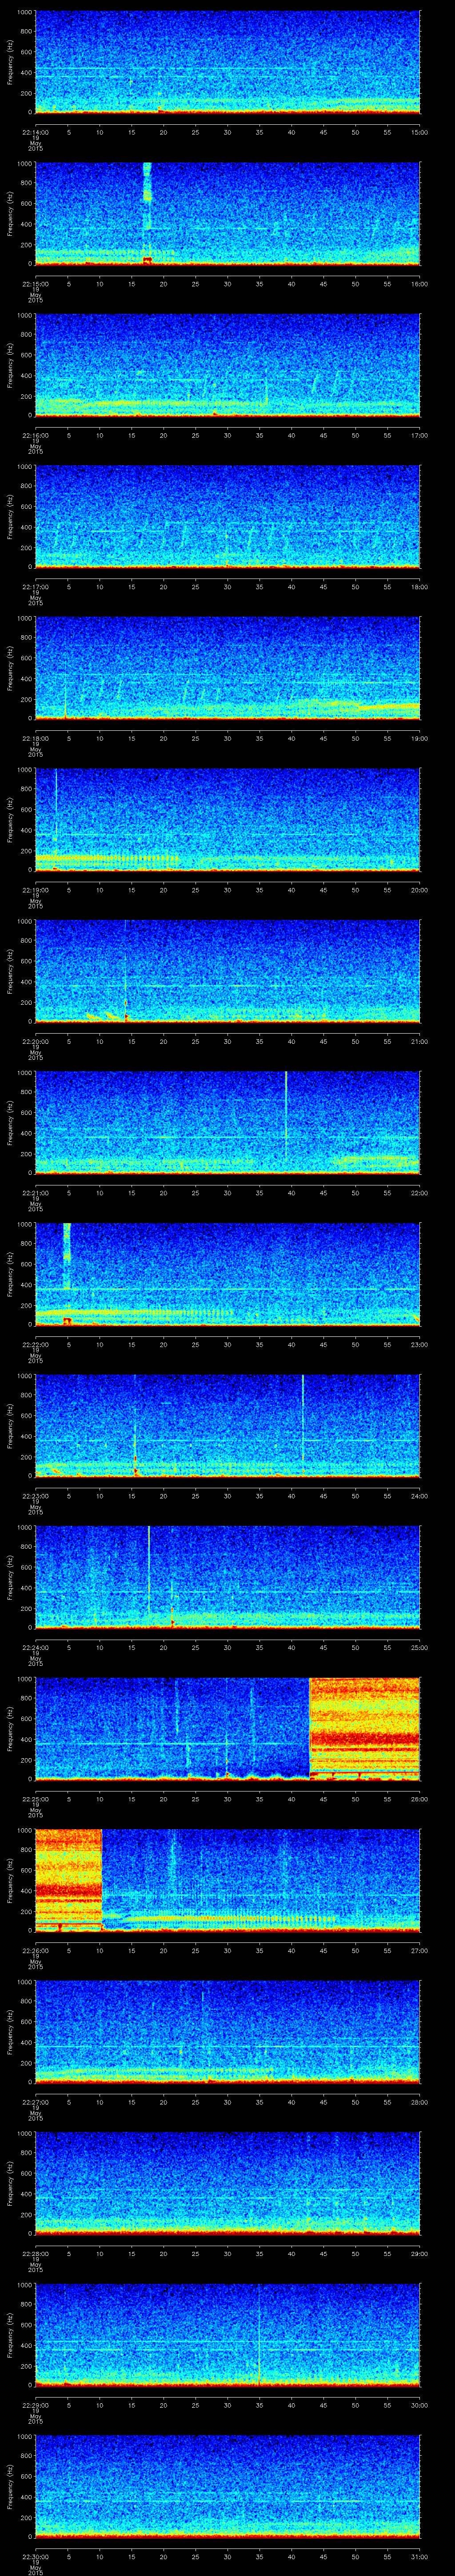Click the "15:00" end time label

point(420,132)
